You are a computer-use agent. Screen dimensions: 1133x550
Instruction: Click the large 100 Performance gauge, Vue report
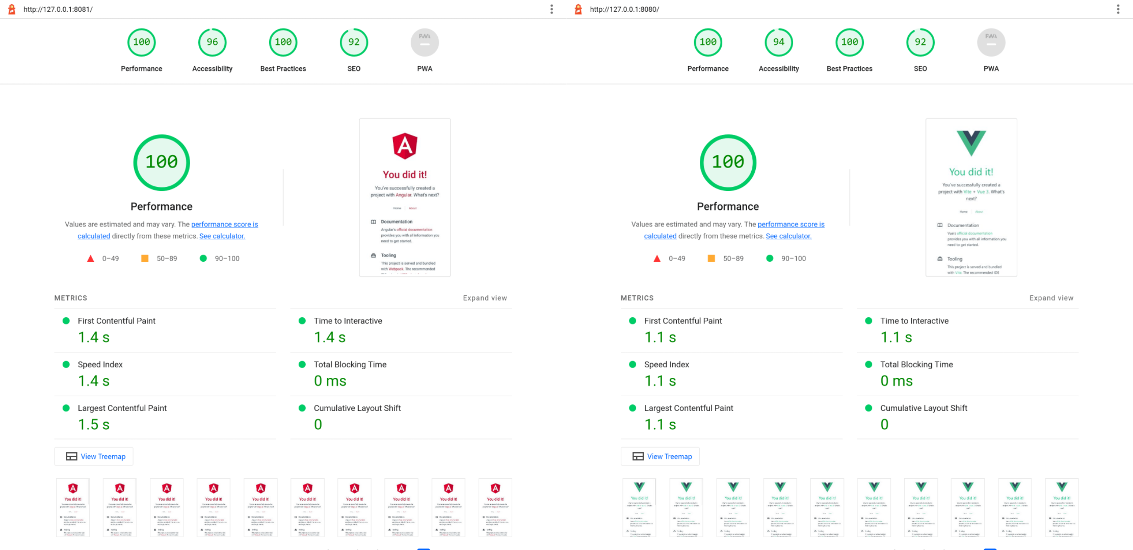point(728,162)
